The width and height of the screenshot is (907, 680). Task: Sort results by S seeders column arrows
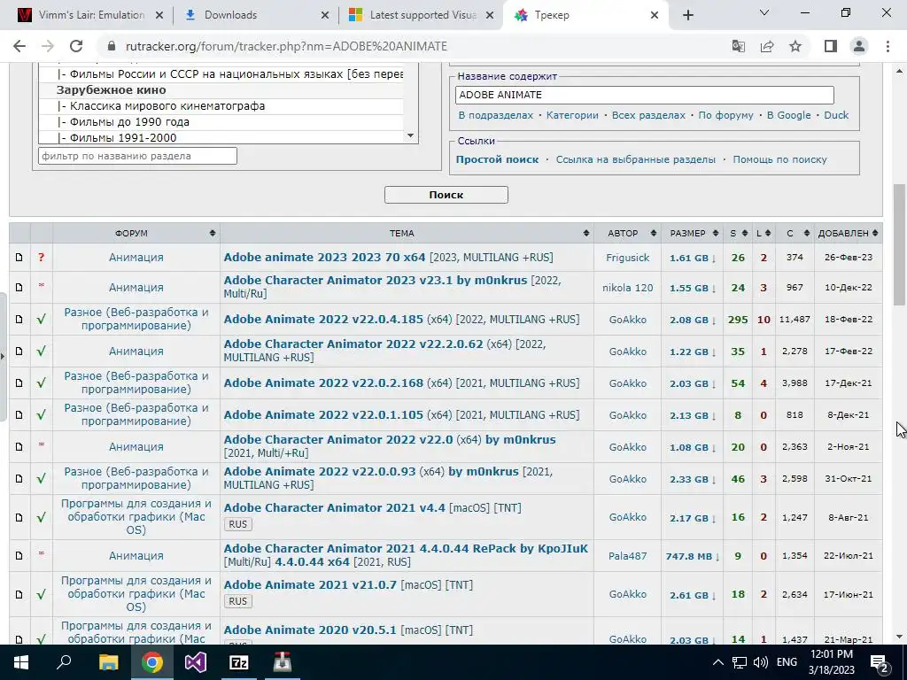[x=744, y=233]
